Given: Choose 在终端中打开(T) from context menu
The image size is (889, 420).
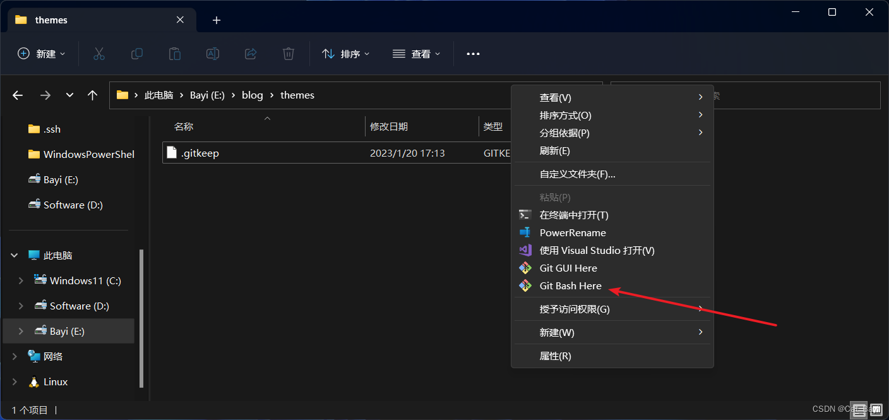Looking at the screenshot, I should point(612,215).
